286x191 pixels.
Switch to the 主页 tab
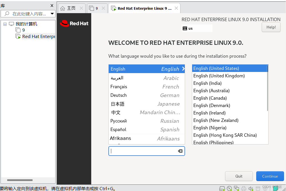tap(72, 8)
